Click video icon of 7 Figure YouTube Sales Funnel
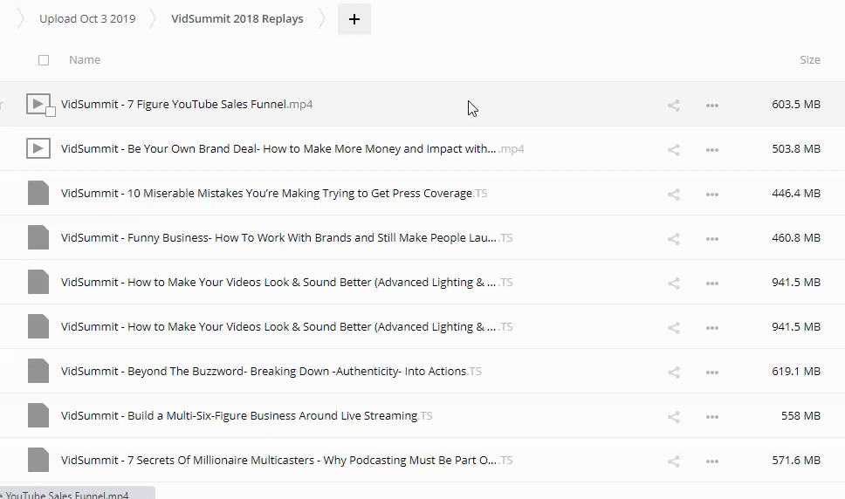Image resolution: width=845 pixels, height=499 pixels. point(37,104)
